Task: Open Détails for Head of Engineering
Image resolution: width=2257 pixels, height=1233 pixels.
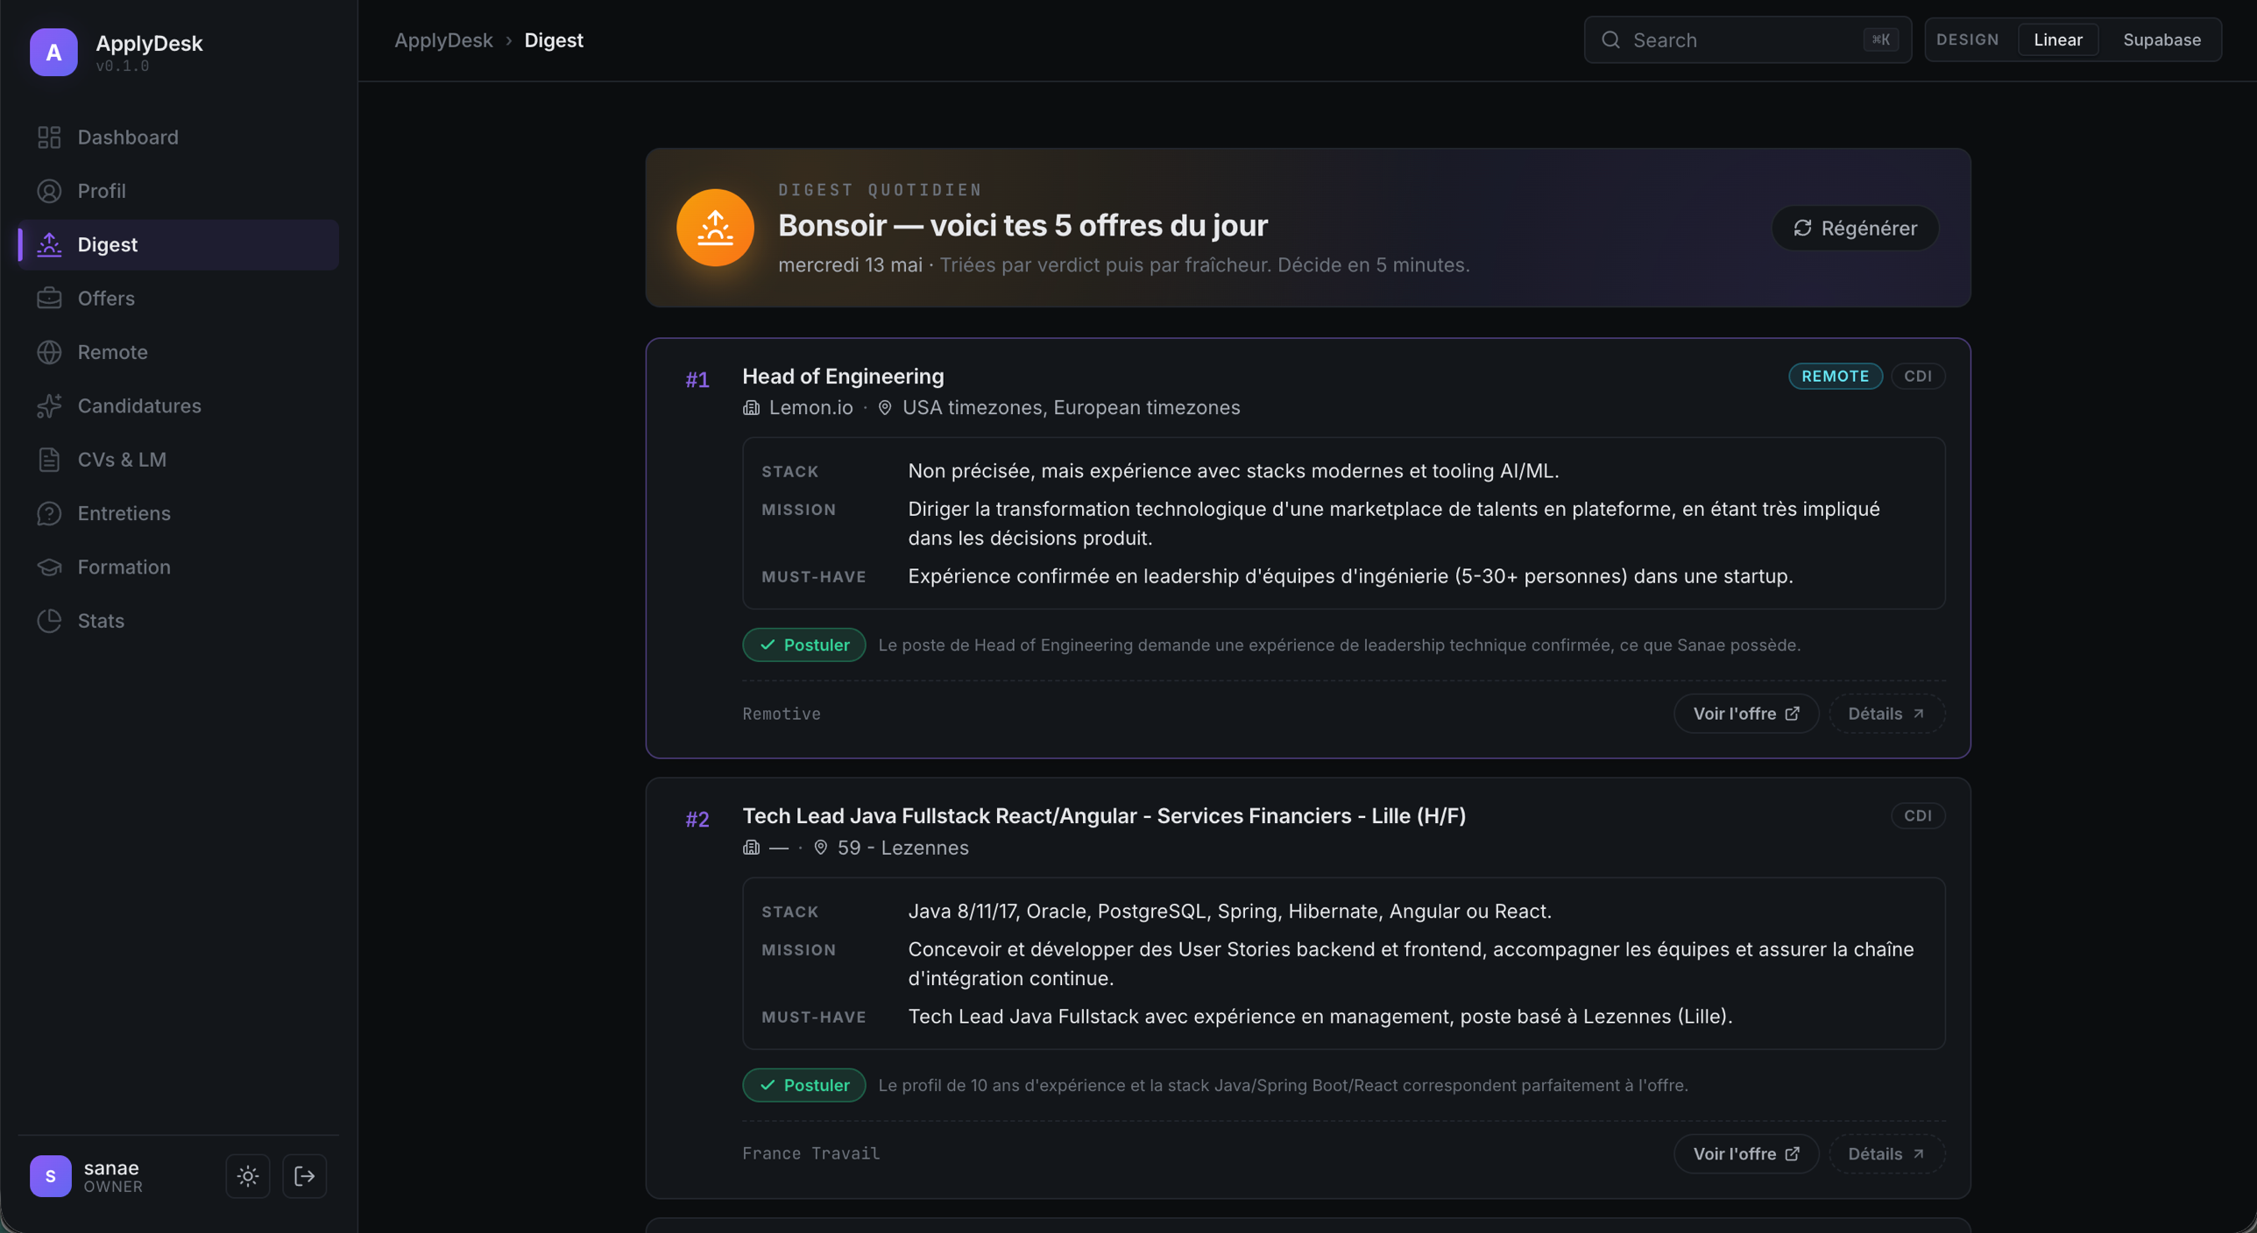Action: (x=1886, y=713)
